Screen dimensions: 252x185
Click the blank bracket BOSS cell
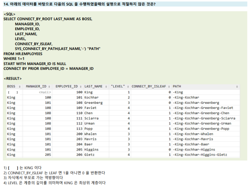click(x=13, y=92)
